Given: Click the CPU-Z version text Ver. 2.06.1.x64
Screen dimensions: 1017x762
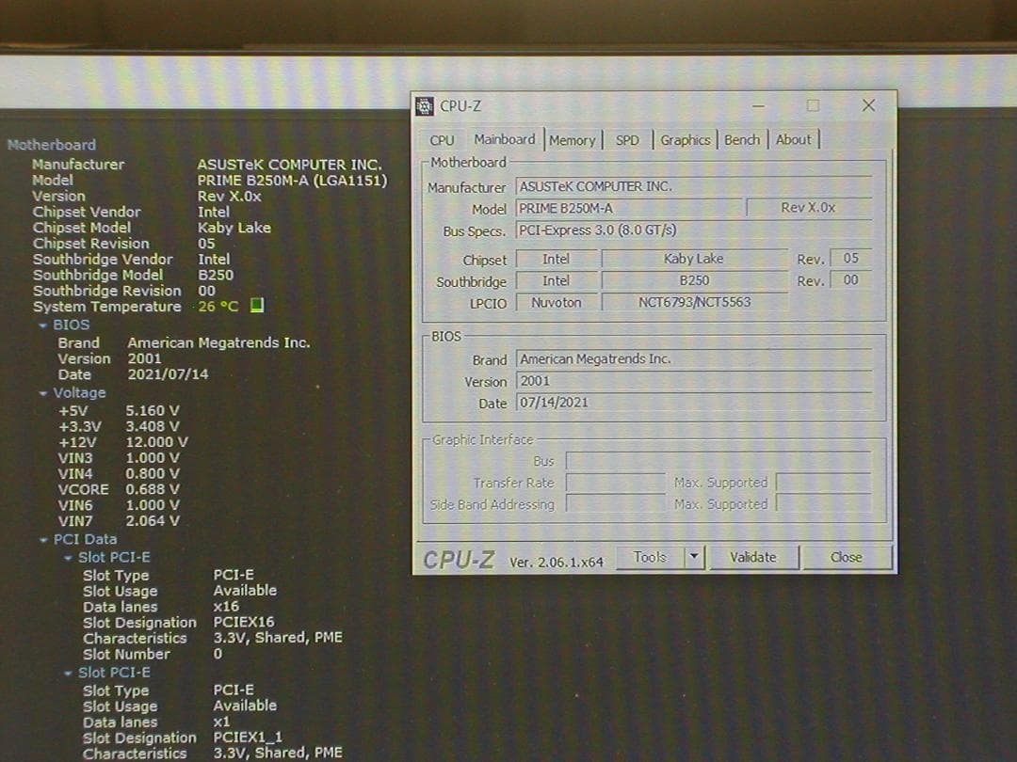Looking at the screenshot, I should coord(557,563).
